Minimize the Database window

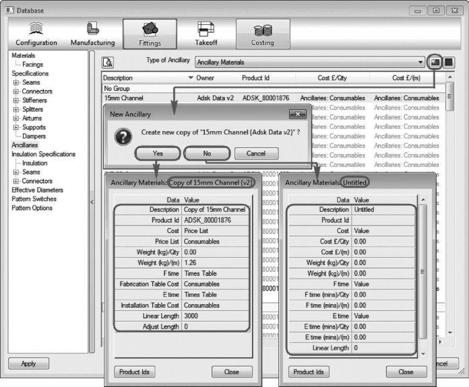coord(418,11)
